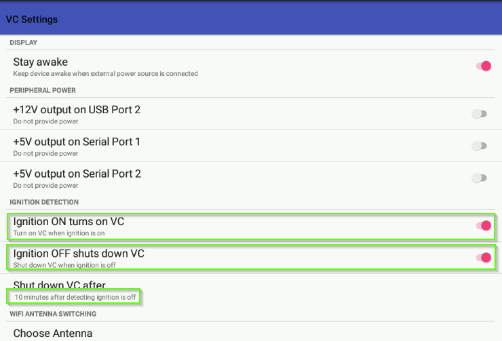Enable +12V output on USB Port 2
502x341 pixels.
point(479,114)
